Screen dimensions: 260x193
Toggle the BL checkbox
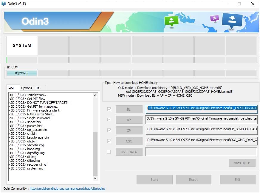pyautogui.click(x=109, y=109)
